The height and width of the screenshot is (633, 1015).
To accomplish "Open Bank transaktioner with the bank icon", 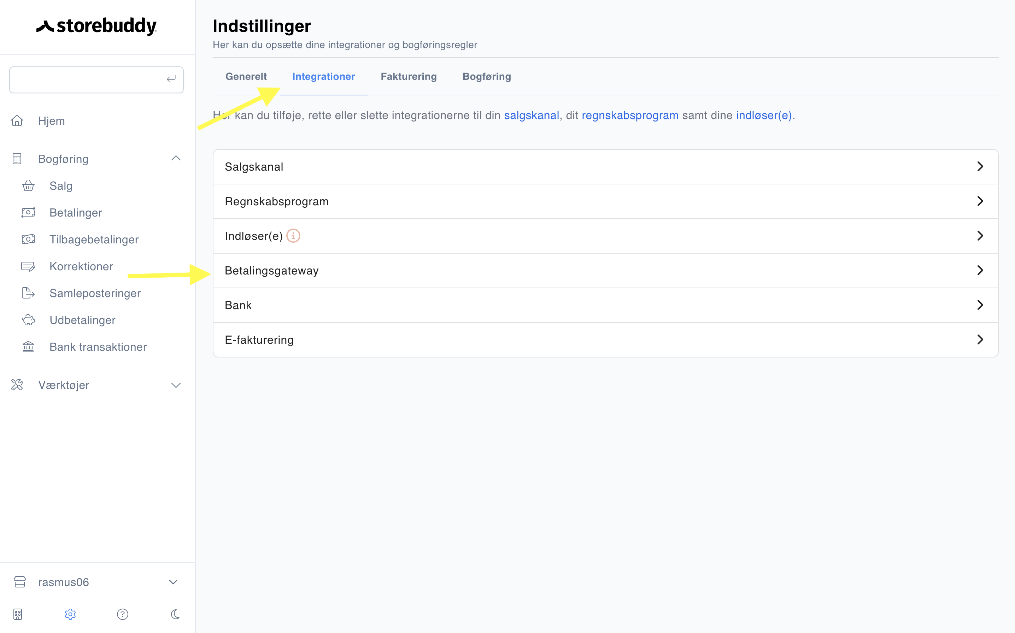I will click(x=28, y=347).
